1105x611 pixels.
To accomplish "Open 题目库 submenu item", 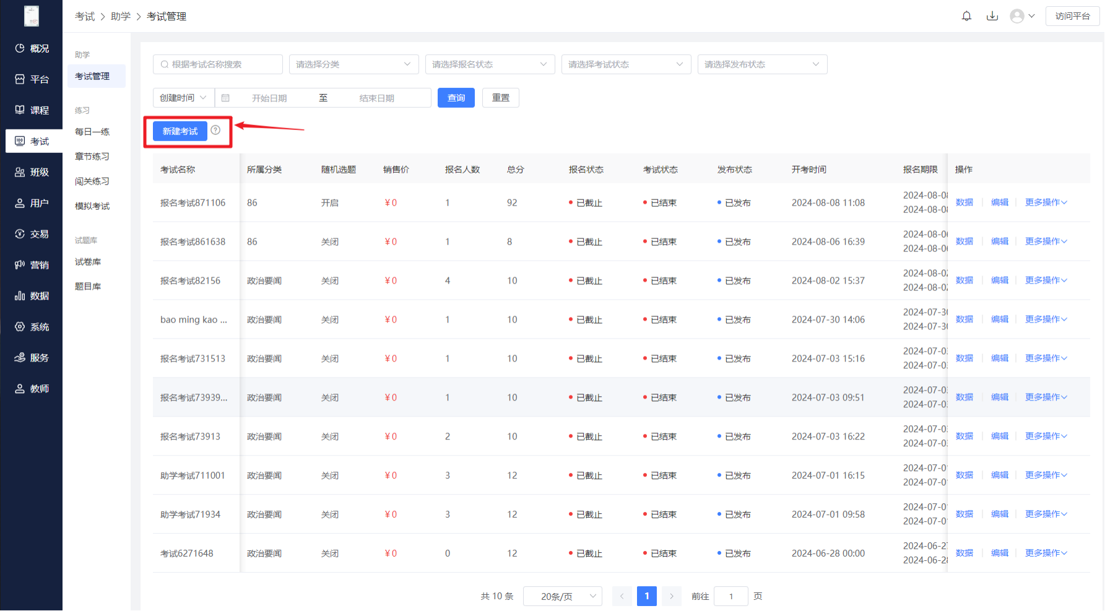I will pos(88,287).
